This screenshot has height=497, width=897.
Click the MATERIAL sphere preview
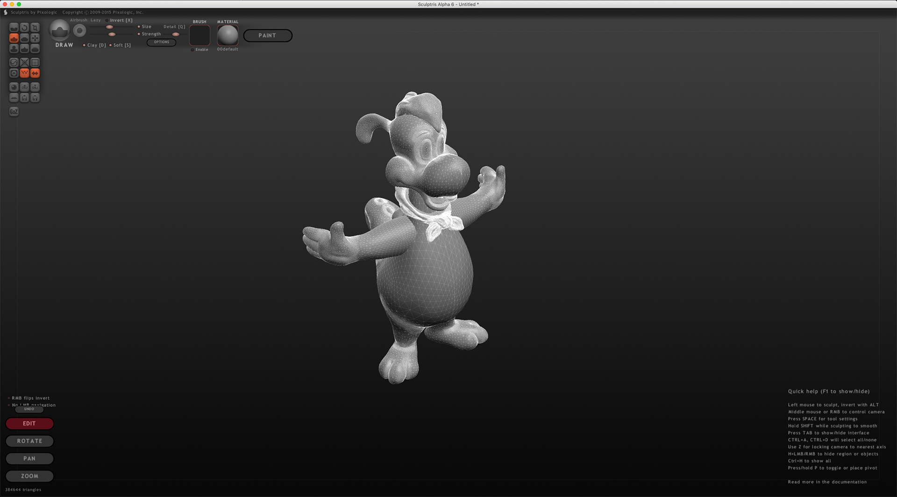[228, 35]
